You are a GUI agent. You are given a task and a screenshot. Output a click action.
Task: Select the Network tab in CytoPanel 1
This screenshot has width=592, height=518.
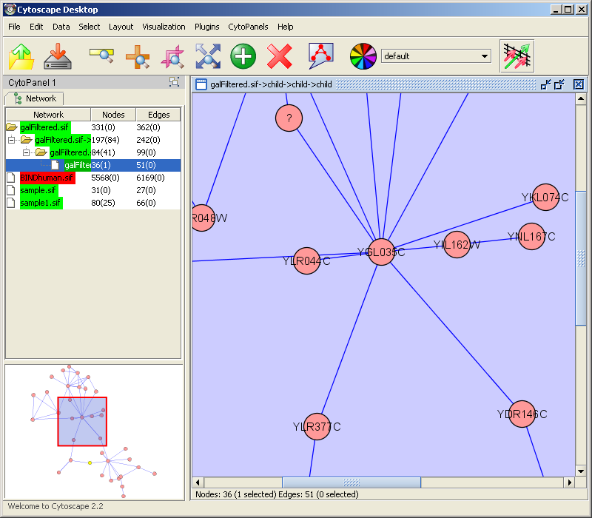point(35,98)
